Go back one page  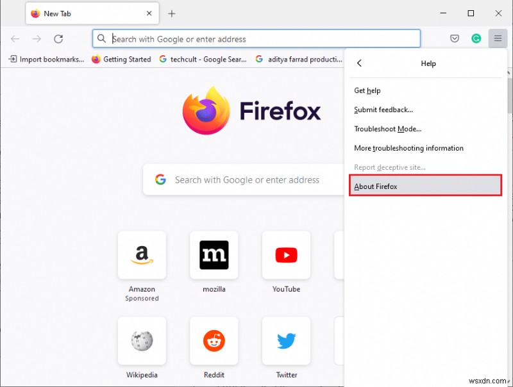click(15, 39)
